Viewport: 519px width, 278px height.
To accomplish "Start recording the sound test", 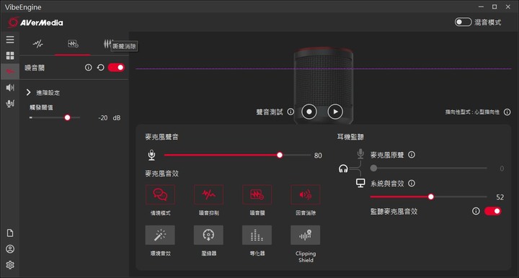I will [309, 112].
